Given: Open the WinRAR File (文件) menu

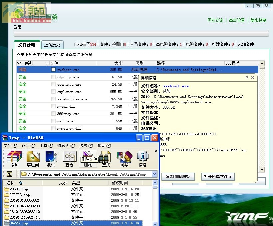Looking at the screenshot, I should (x=10, y=145).
